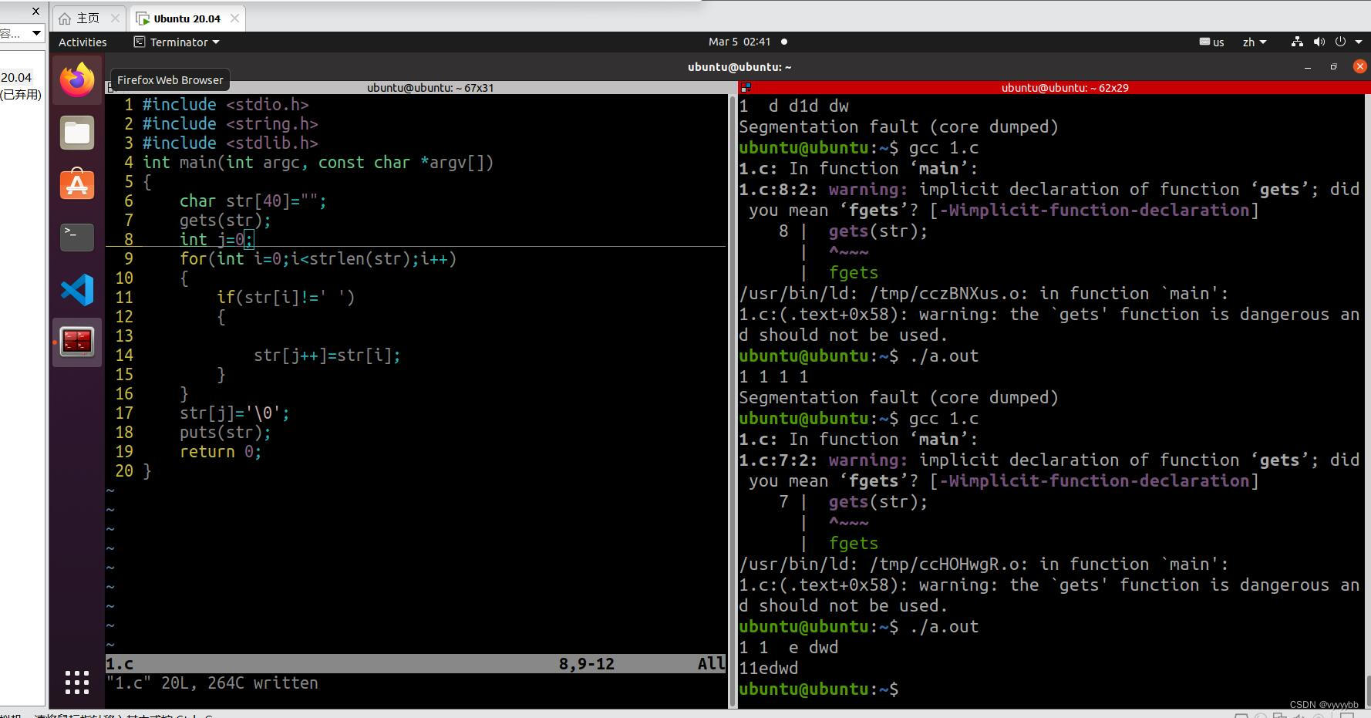Open the Terminator application menu
1371x718 pixels.
coord(176,42)
